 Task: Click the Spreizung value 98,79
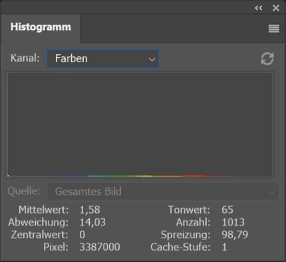[x=235, y=235]
